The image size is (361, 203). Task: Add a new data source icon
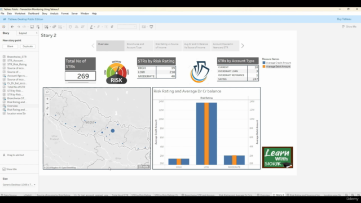(x=38, y=27)
